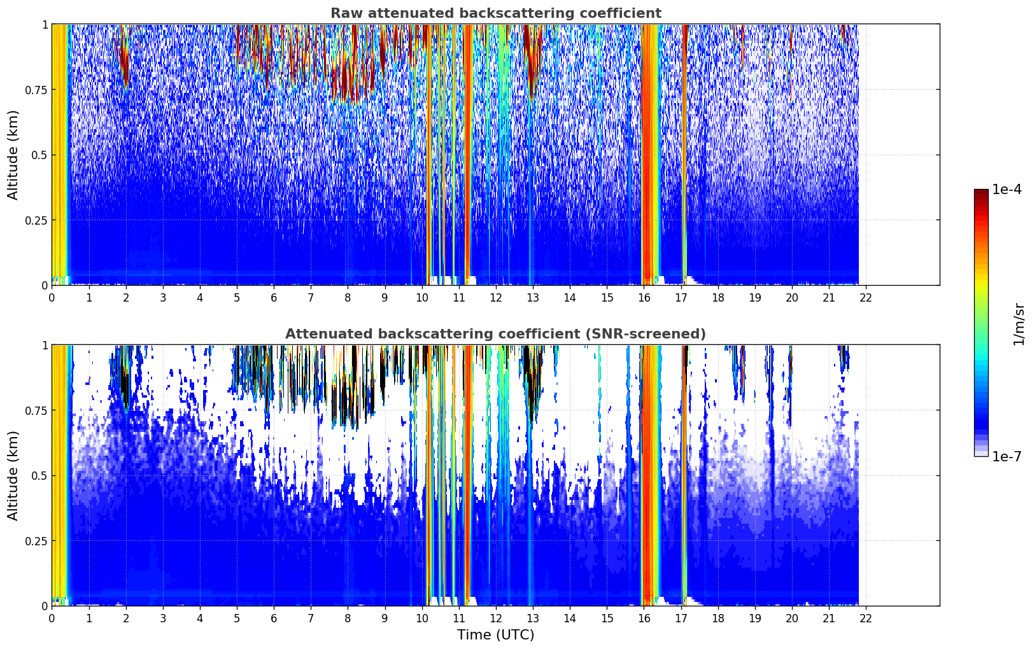Image resolution: width=1032 pixels, height=649 pixels.
Task: Click the '12' tick on the top time axis
Action: (x=495, y=297)
